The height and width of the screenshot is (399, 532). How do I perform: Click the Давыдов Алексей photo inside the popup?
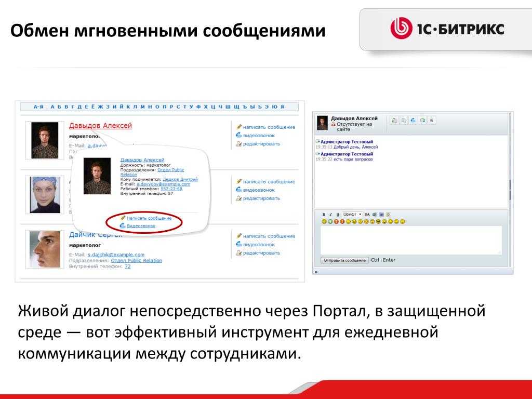97,176
